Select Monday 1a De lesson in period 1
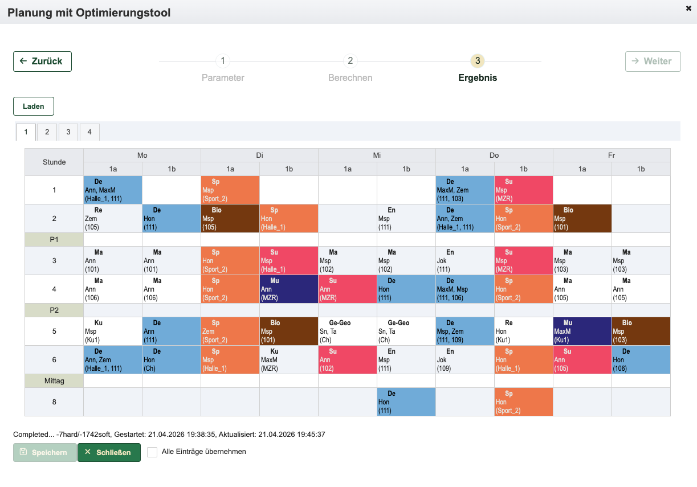The height and width of the screenshot is (487, 697). click(113, 190)
